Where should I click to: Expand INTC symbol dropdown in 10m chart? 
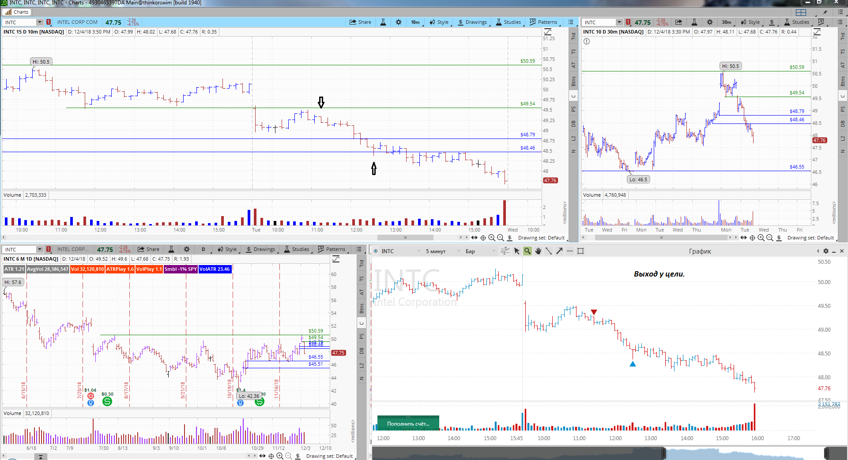pos(40,22)
